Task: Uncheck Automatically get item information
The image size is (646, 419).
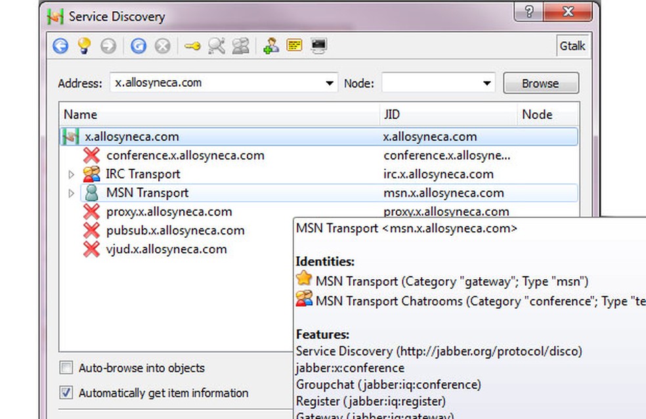Action: [x=66, y=393]
